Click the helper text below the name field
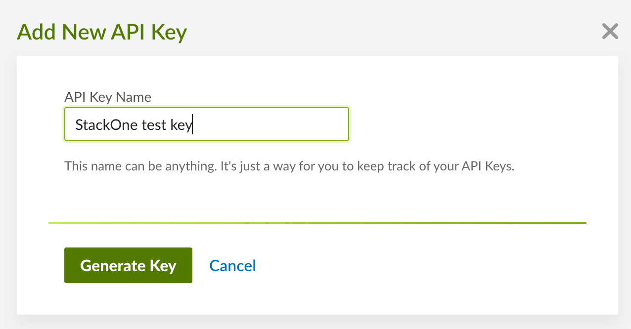This screenshot has width=631, height=329. tap(289, 166)
